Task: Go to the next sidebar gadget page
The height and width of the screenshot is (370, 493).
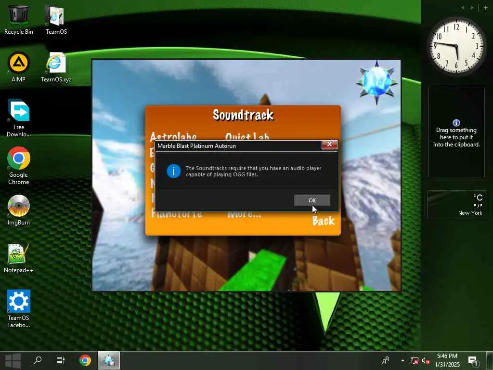Action: 472,8
